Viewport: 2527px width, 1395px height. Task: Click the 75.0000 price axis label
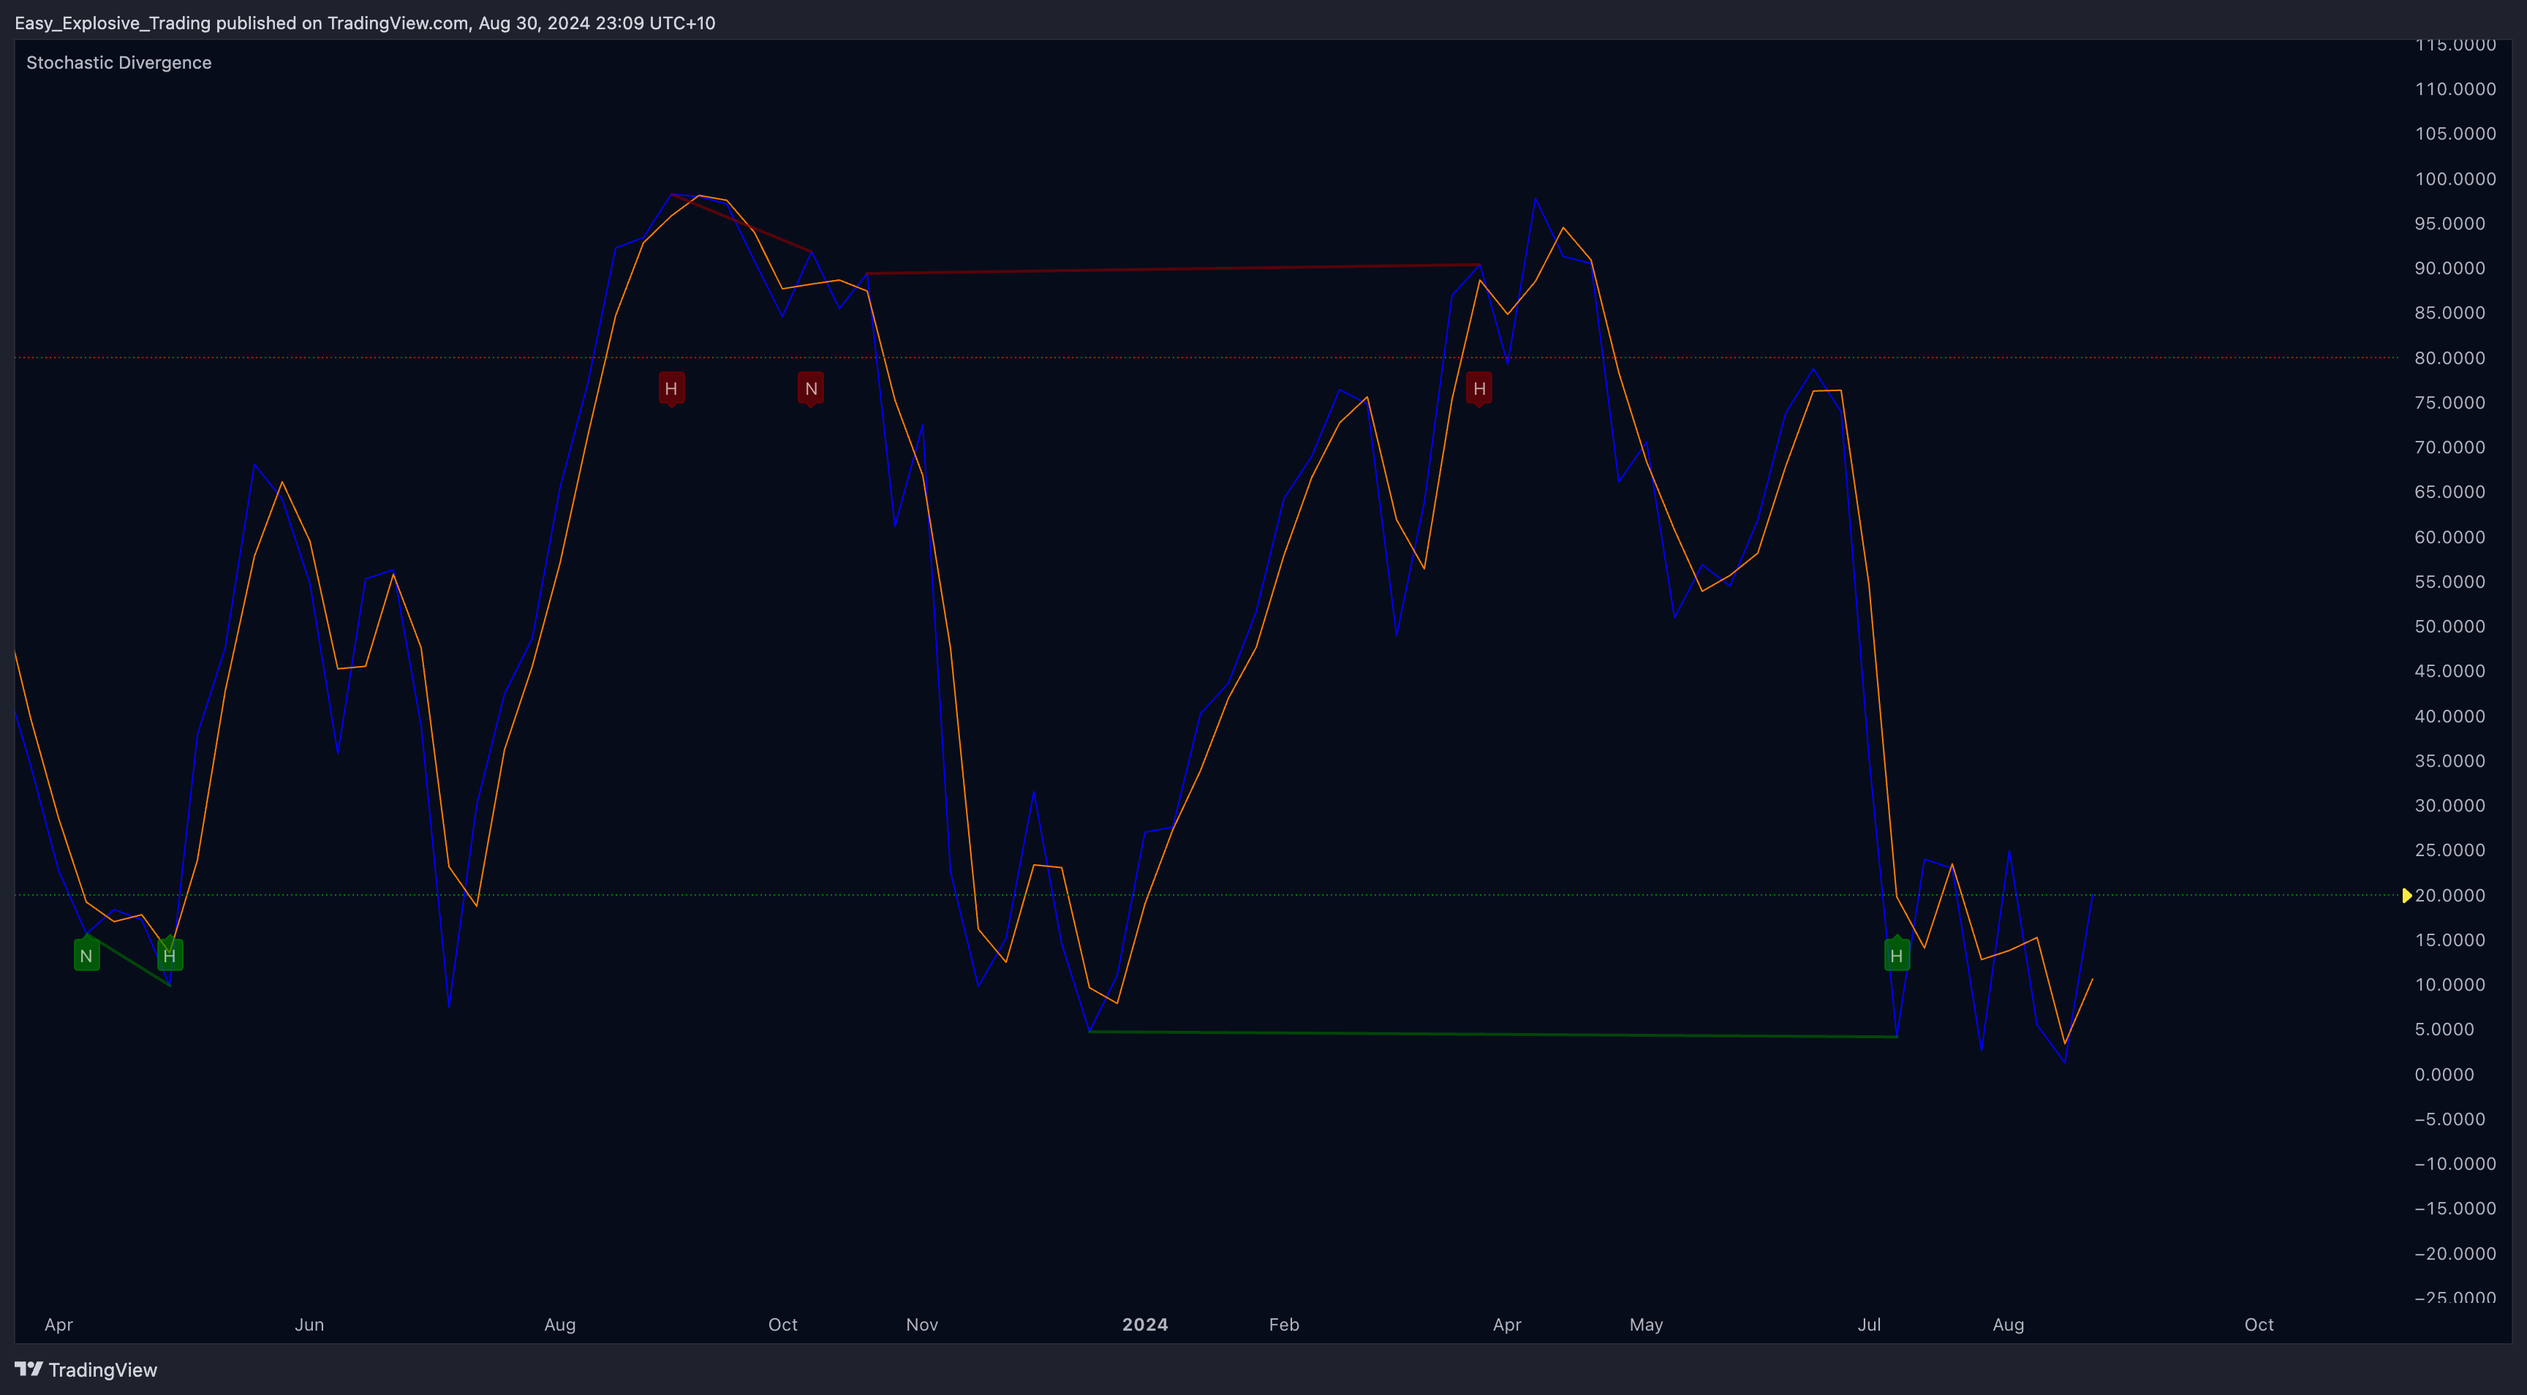(x=2449, y=402)
